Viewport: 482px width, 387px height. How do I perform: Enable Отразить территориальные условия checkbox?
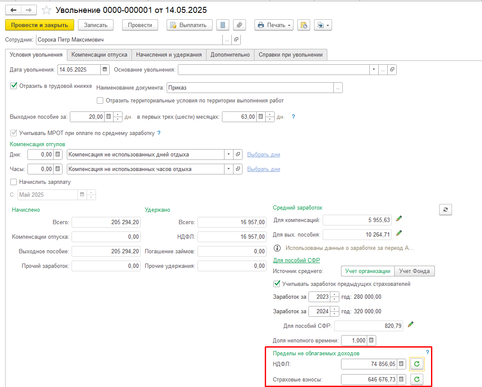pyautogui.click(x=100, y=101)
